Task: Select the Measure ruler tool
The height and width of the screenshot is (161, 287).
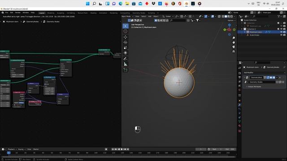Action: [x=126, y=64]
